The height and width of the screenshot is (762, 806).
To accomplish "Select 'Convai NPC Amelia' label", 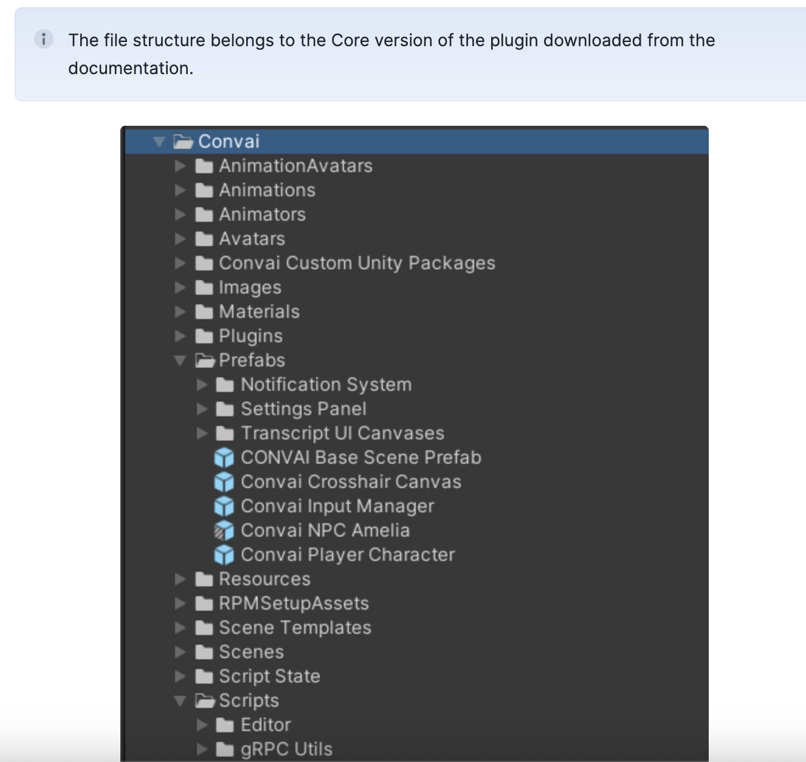I will [325, 530].
